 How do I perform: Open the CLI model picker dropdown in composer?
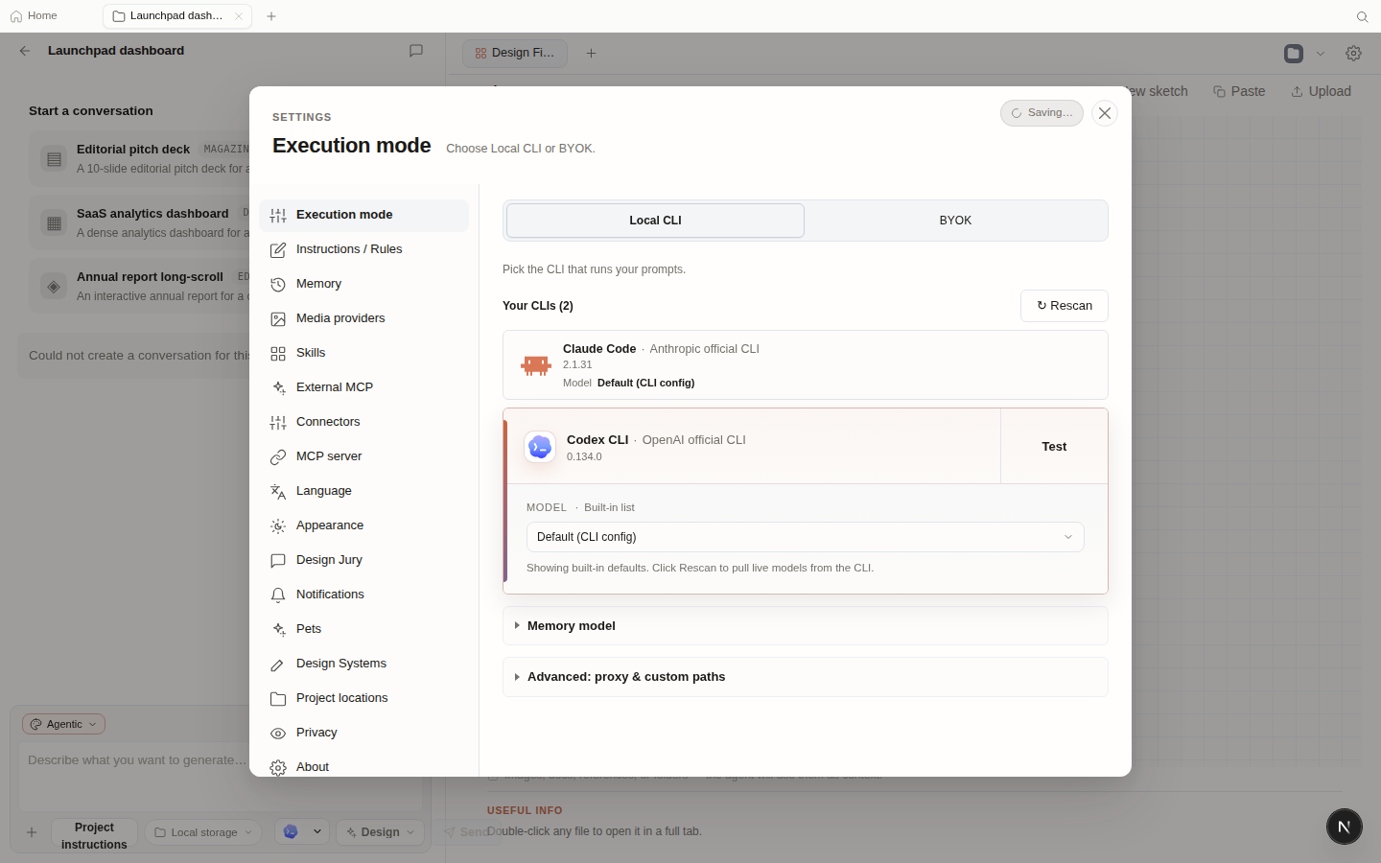pyautogui.click(x=302, y=832)
